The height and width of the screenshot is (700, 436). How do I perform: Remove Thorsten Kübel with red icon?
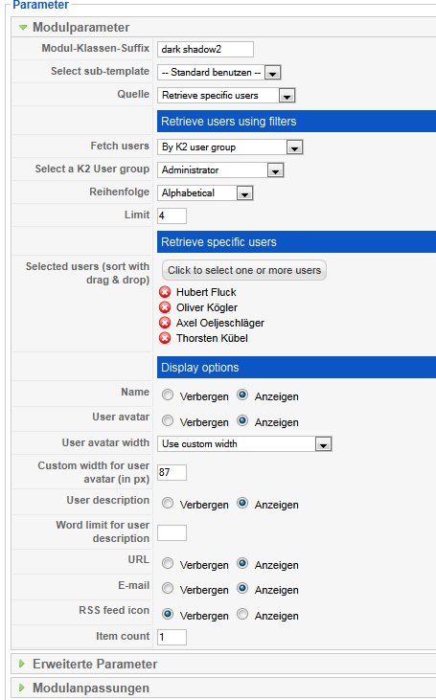(x=165, y=338)
